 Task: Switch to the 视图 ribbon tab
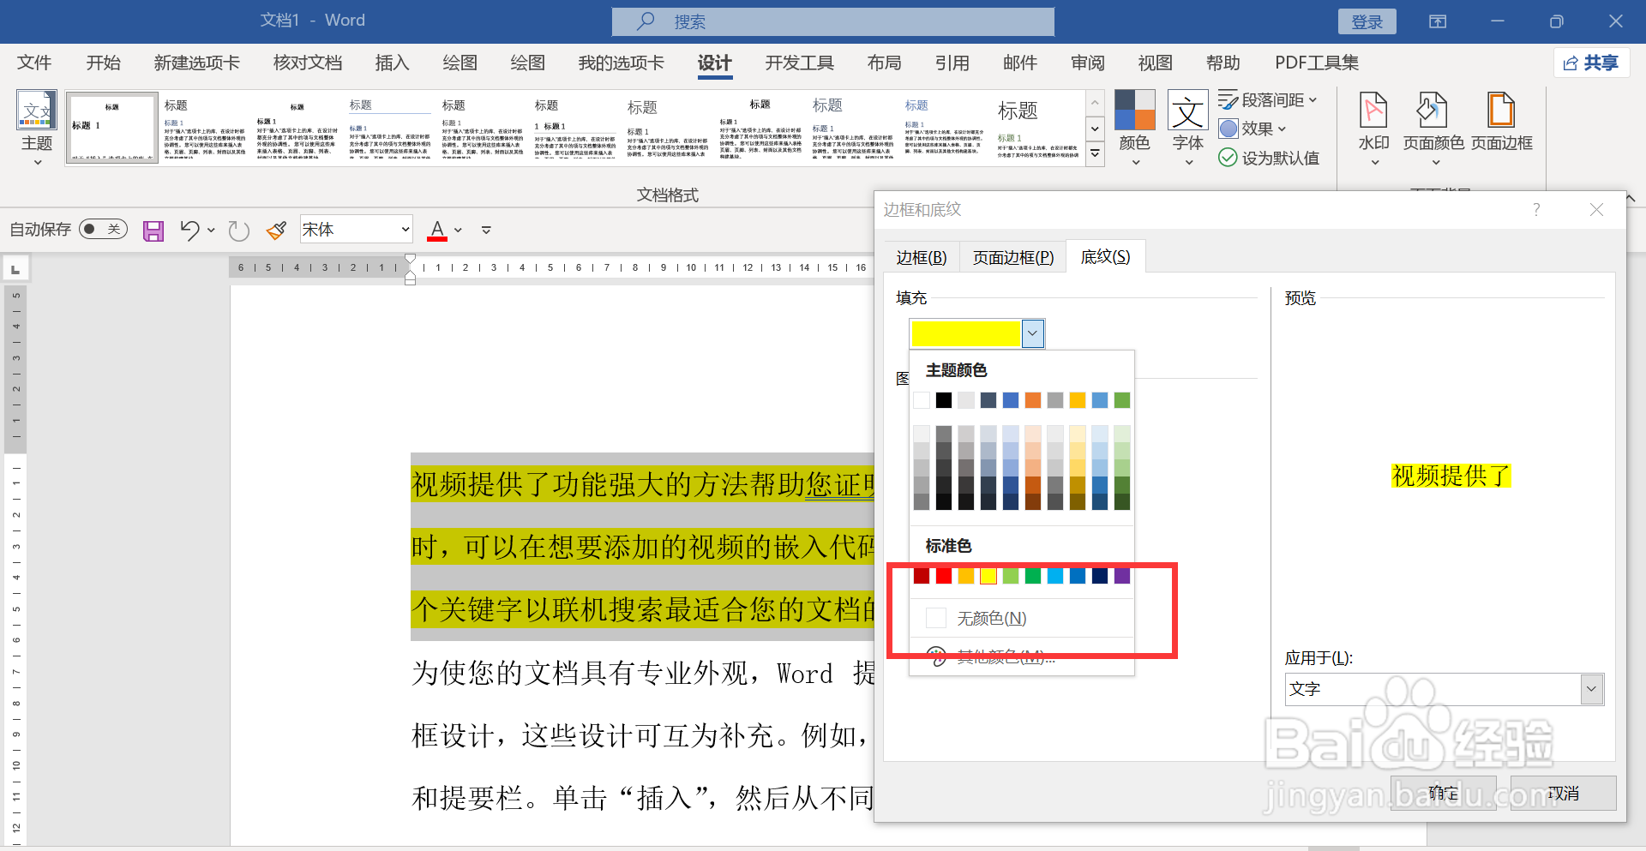(x=1156, y=63)
